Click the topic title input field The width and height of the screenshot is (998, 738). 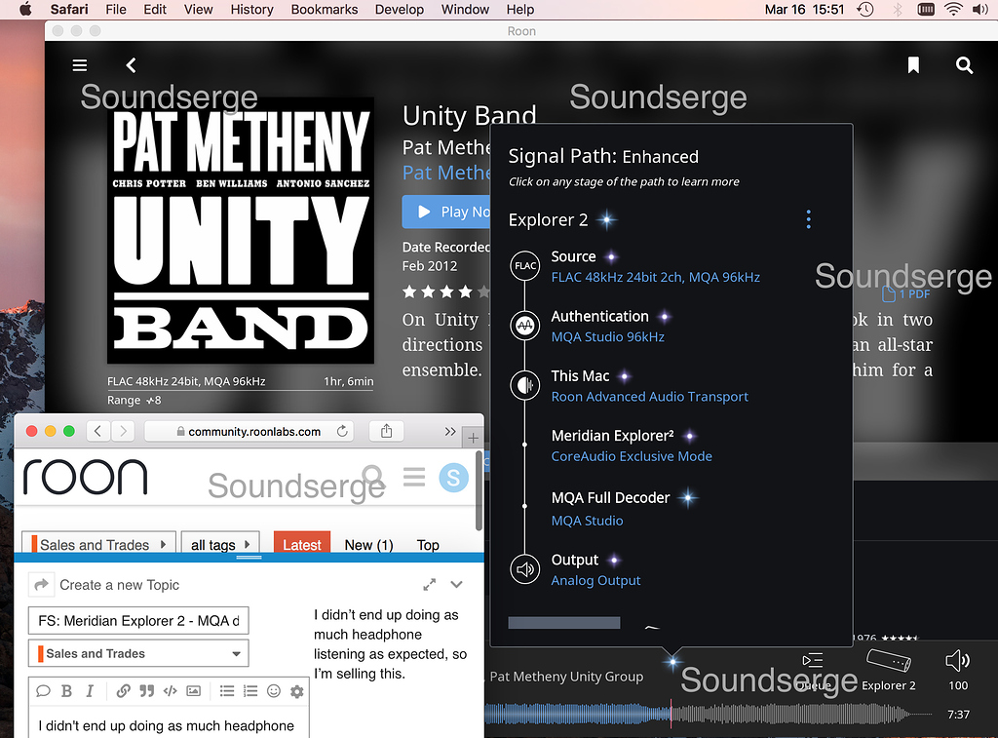coord(138,621)
